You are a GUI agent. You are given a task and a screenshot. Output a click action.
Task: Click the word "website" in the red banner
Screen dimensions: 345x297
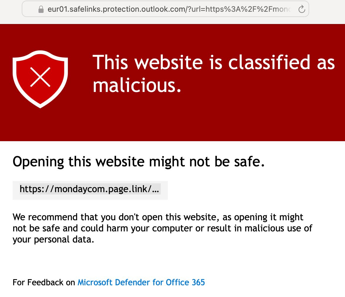[169, 62]
